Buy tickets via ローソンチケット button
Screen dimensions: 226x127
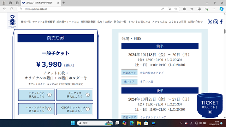36,109
